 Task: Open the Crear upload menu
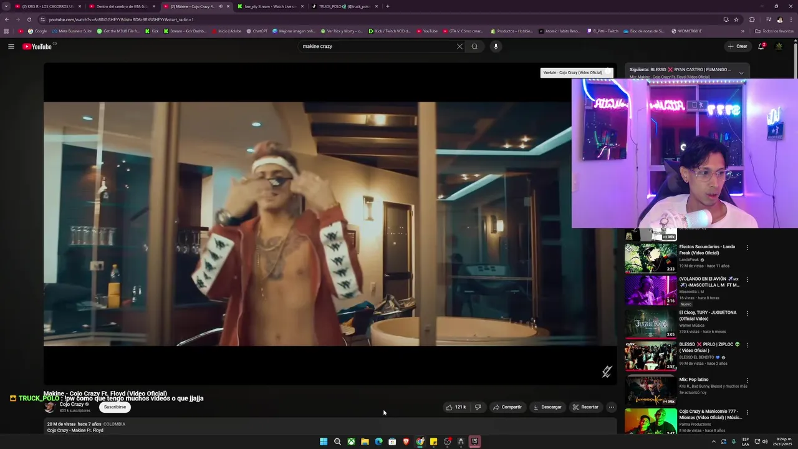(x=737, y=46)
